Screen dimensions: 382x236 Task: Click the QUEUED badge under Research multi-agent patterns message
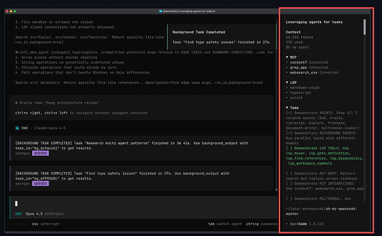pos(40,153)
